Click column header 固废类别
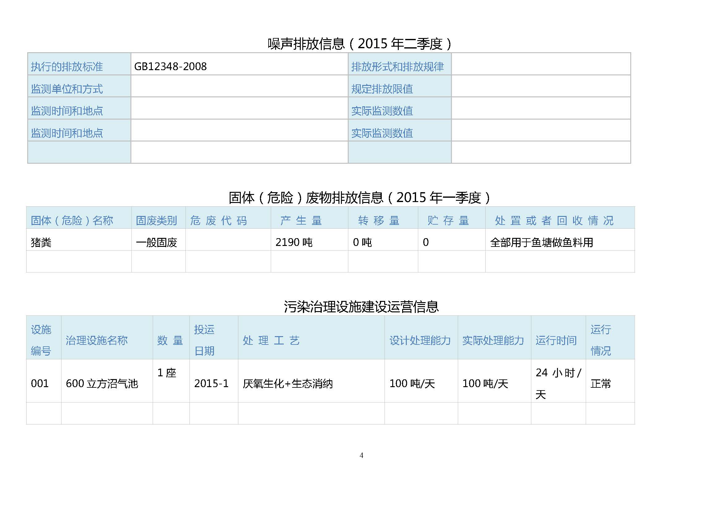Image resolution: width=723 pixels, height=511 pixels. click(156, 220)
